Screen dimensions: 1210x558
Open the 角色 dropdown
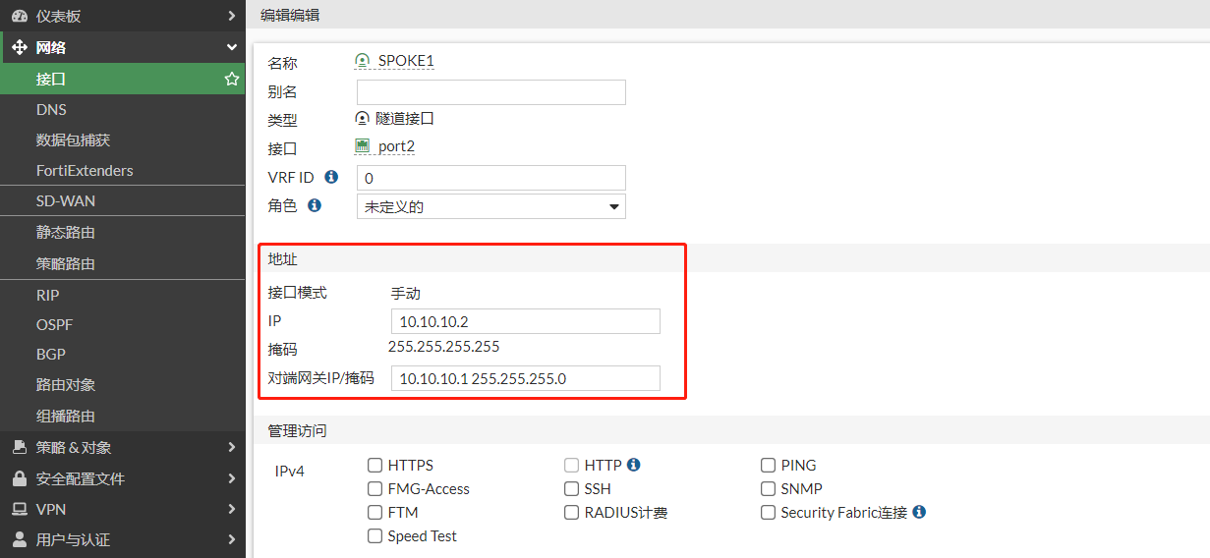click(x=490, y=206)
